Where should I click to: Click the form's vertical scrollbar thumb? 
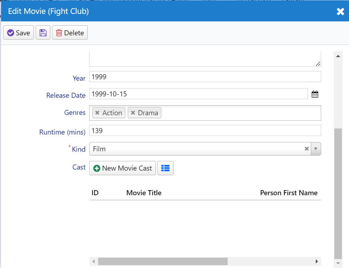pyautogui.click(x=338, y=194)
